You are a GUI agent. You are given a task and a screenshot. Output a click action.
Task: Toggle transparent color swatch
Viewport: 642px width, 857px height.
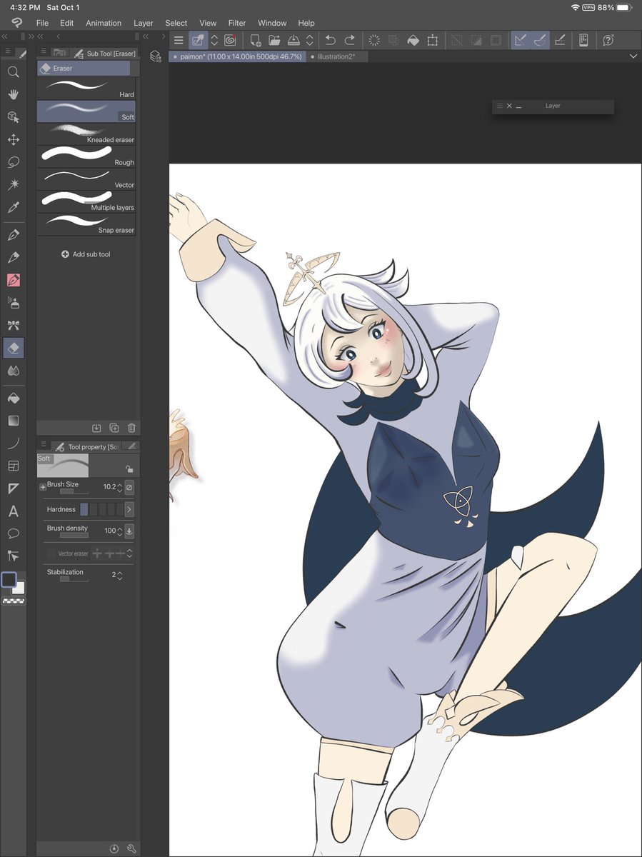14,601
